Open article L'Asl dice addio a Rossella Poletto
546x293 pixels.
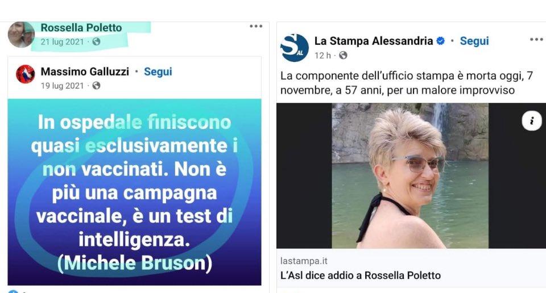pyautogui.click(x=361, y=275)
